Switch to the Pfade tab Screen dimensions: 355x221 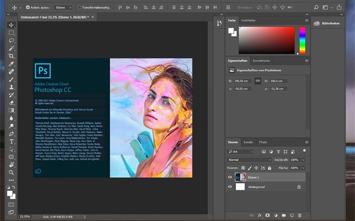pos(263,142)
